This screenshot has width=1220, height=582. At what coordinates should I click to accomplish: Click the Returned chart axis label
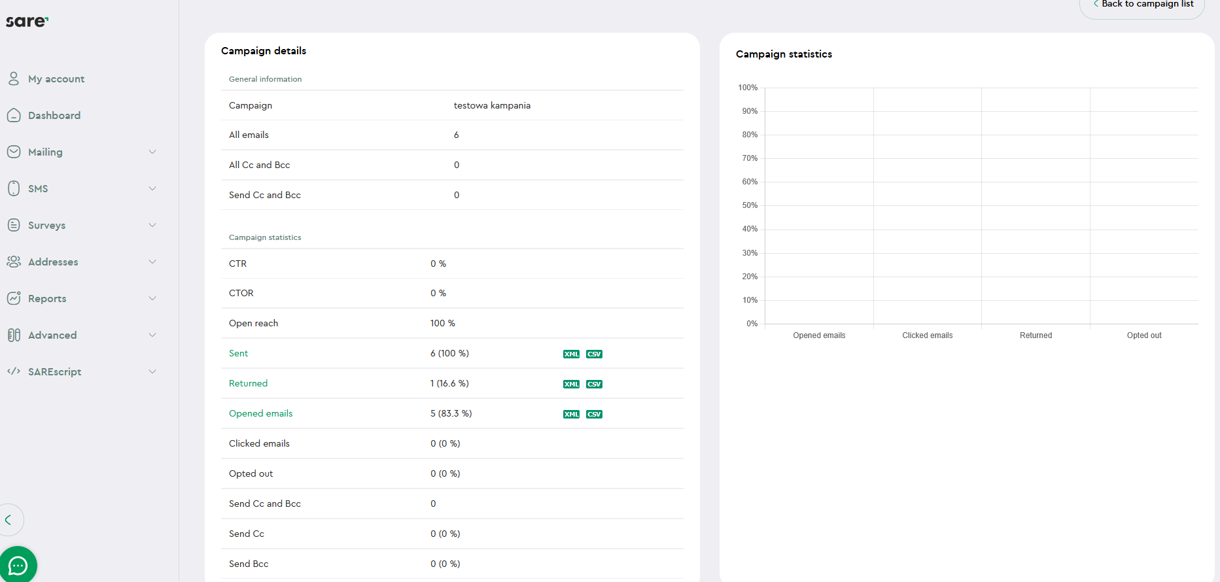click(1036, 335)
